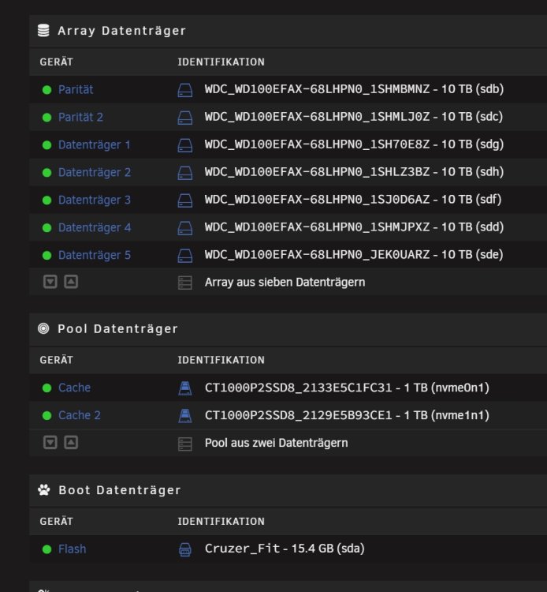Collapse array view with the up-arrow button
Screen dimensions: 547x592
pos(71,282)
